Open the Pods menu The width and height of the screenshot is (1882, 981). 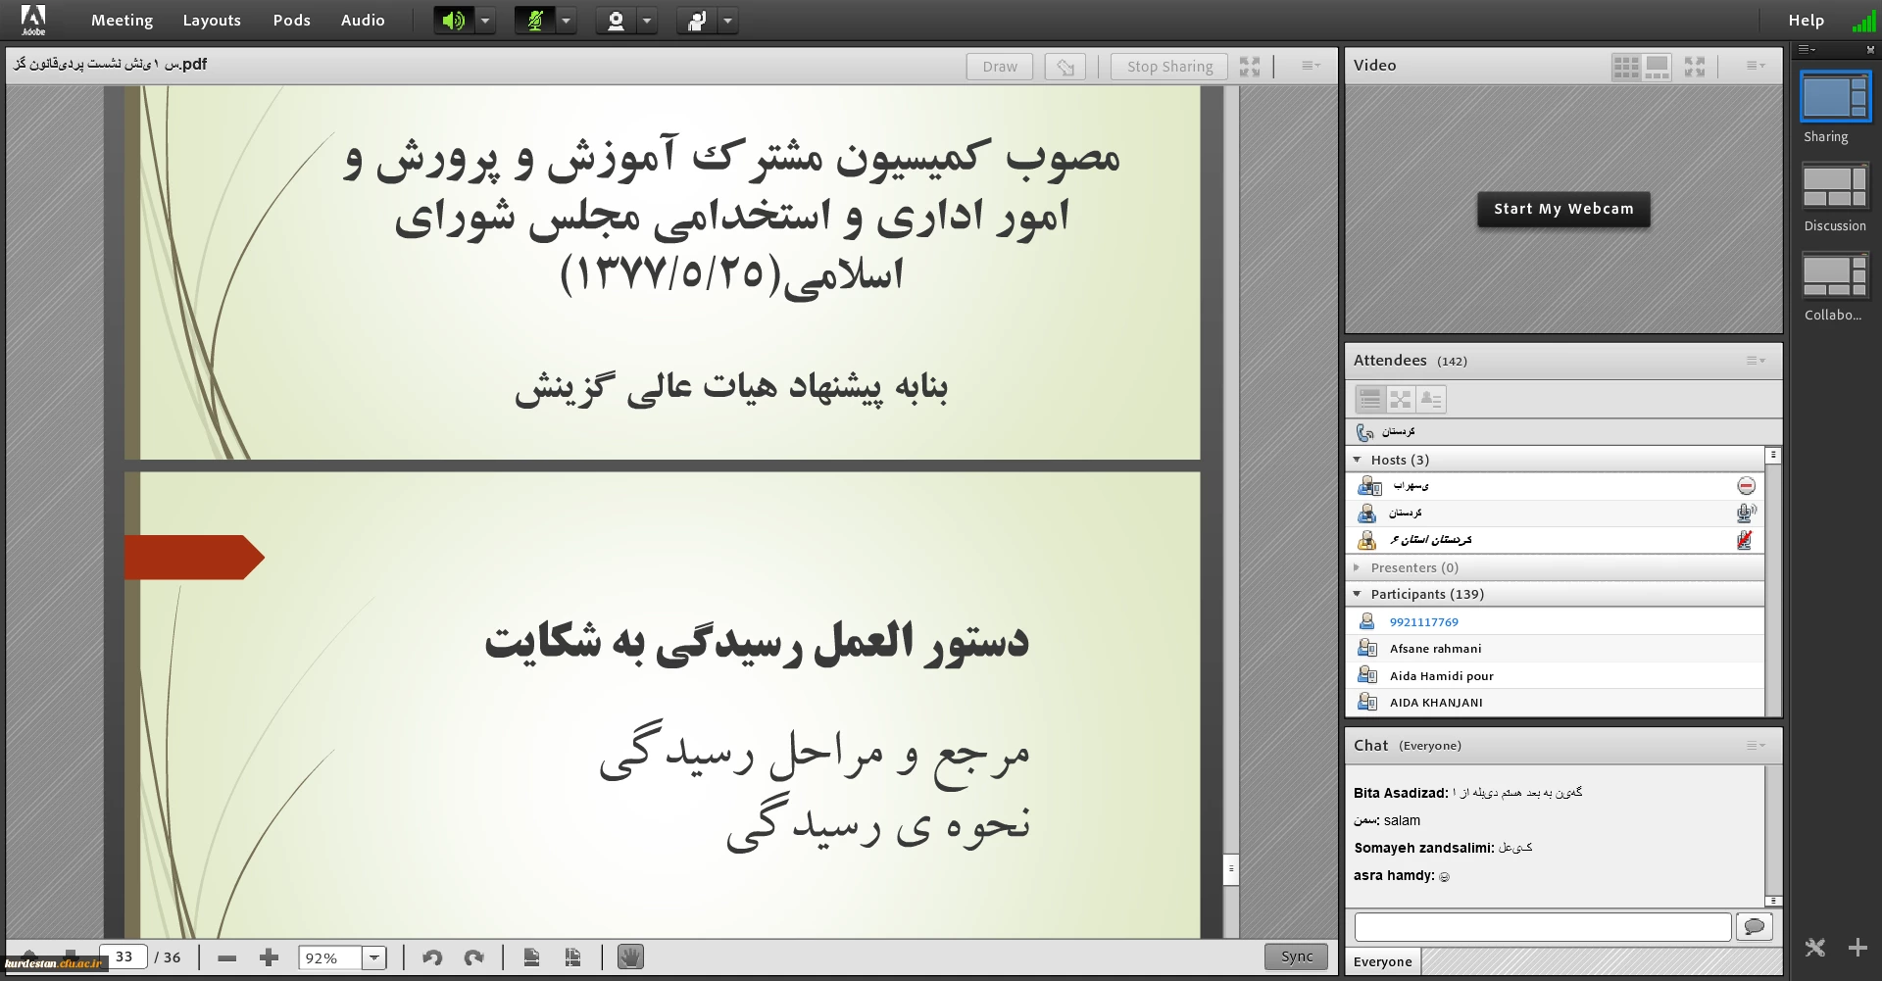coord(291,21)
